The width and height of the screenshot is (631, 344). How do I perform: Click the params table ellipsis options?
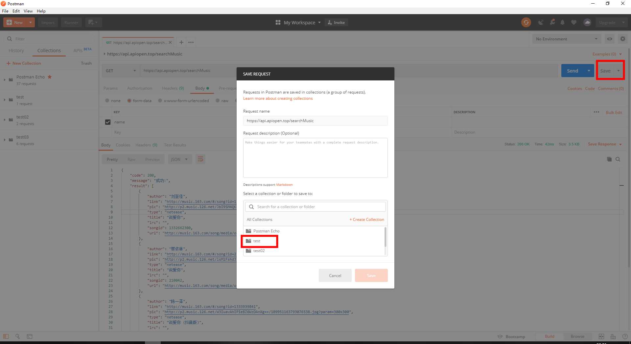pyautogui.click(x=596, y=112)
